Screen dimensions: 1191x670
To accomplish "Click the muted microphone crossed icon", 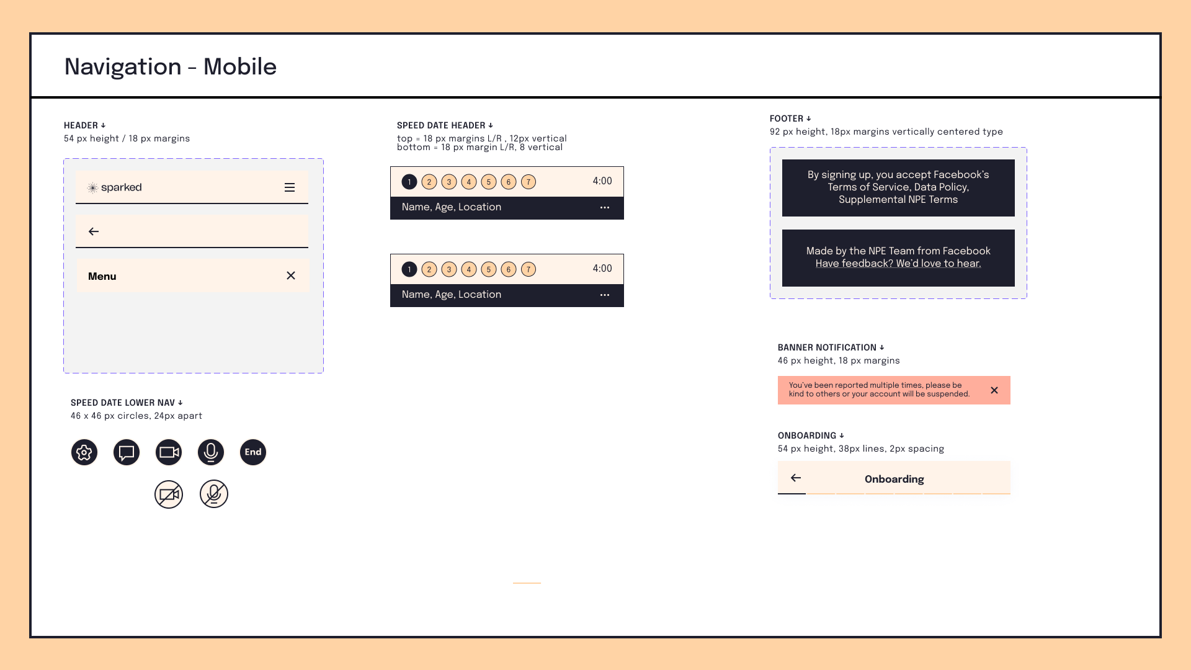I will (x=214, y=494).
